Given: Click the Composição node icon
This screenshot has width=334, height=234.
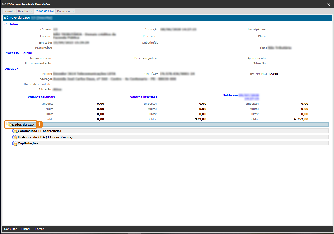Looking at the screenshot, I should [15, 131].
